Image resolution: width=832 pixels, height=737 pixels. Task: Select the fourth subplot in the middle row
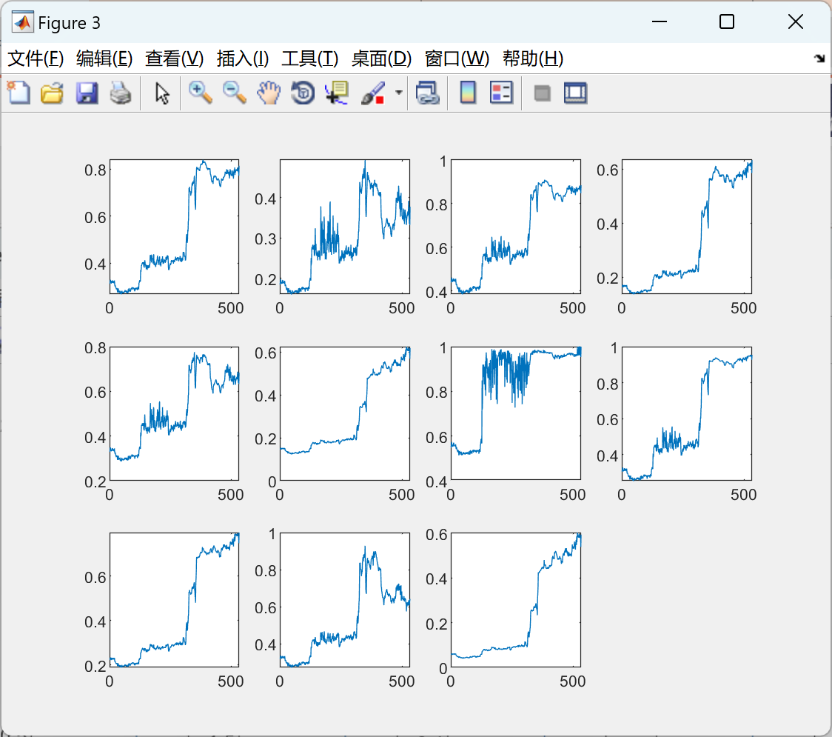coord(687,413)
